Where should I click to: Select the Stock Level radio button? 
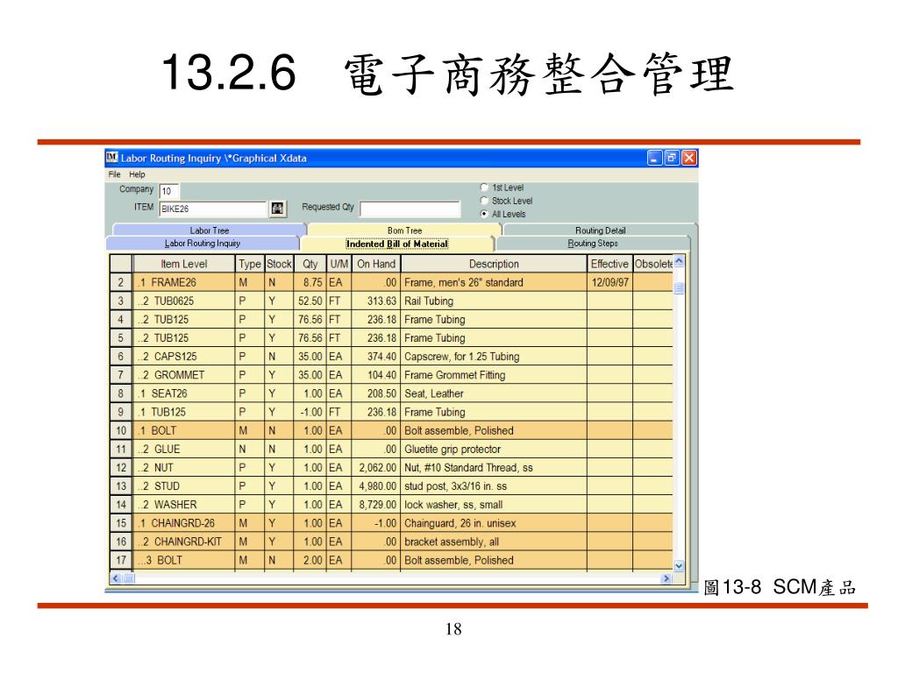pyautogui.click(x=484, y=201)
